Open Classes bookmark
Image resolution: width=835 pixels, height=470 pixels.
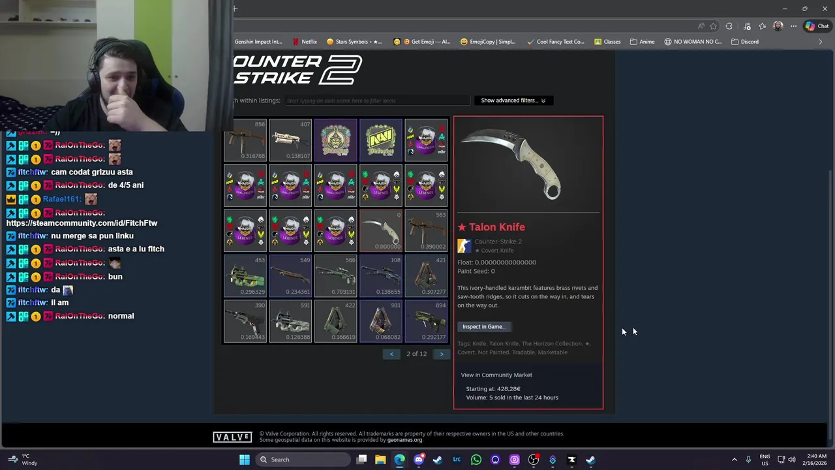pos(607,42)
